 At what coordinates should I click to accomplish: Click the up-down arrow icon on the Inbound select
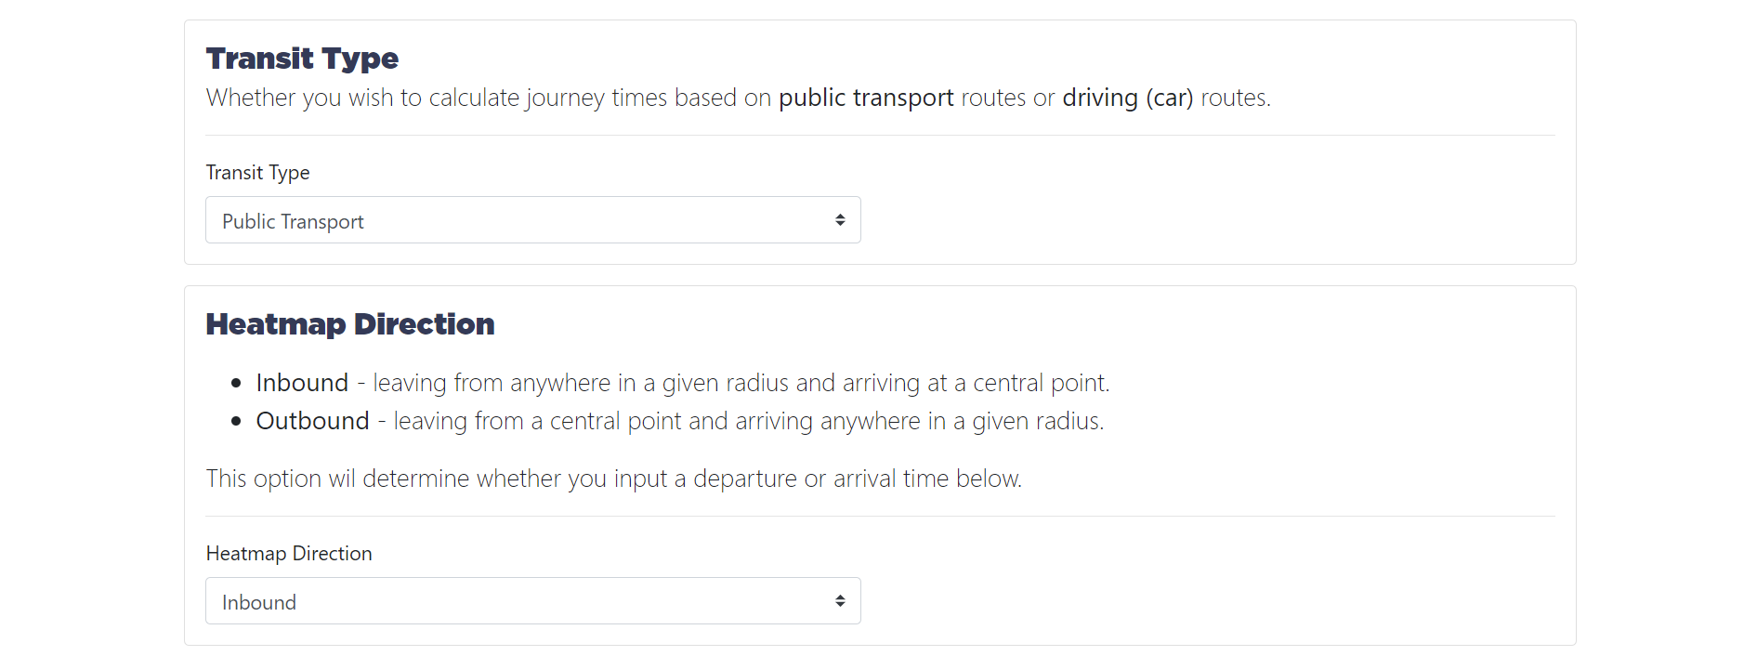(840, 601)
